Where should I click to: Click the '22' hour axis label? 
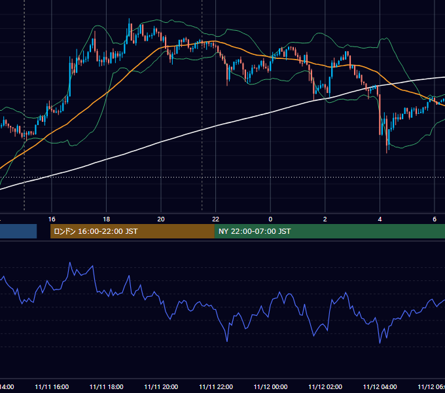216,219
